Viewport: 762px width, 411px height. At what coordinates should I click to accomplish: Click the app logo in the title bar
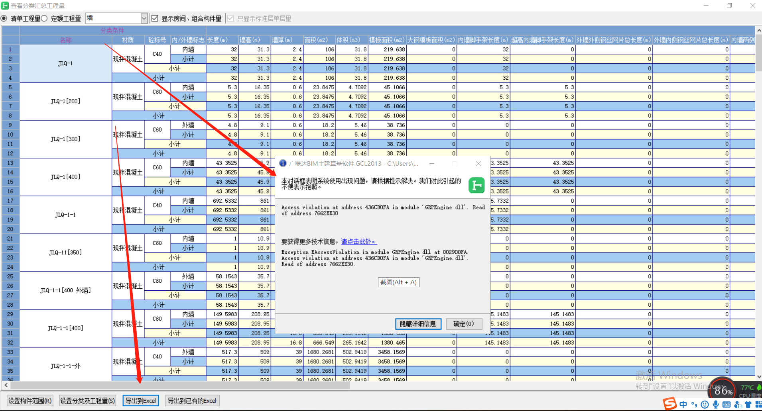5,6
